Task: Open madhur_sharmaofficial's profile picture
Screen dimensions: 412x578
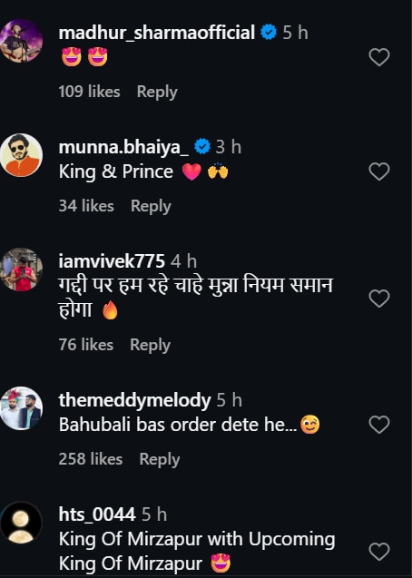Action: 21,41
